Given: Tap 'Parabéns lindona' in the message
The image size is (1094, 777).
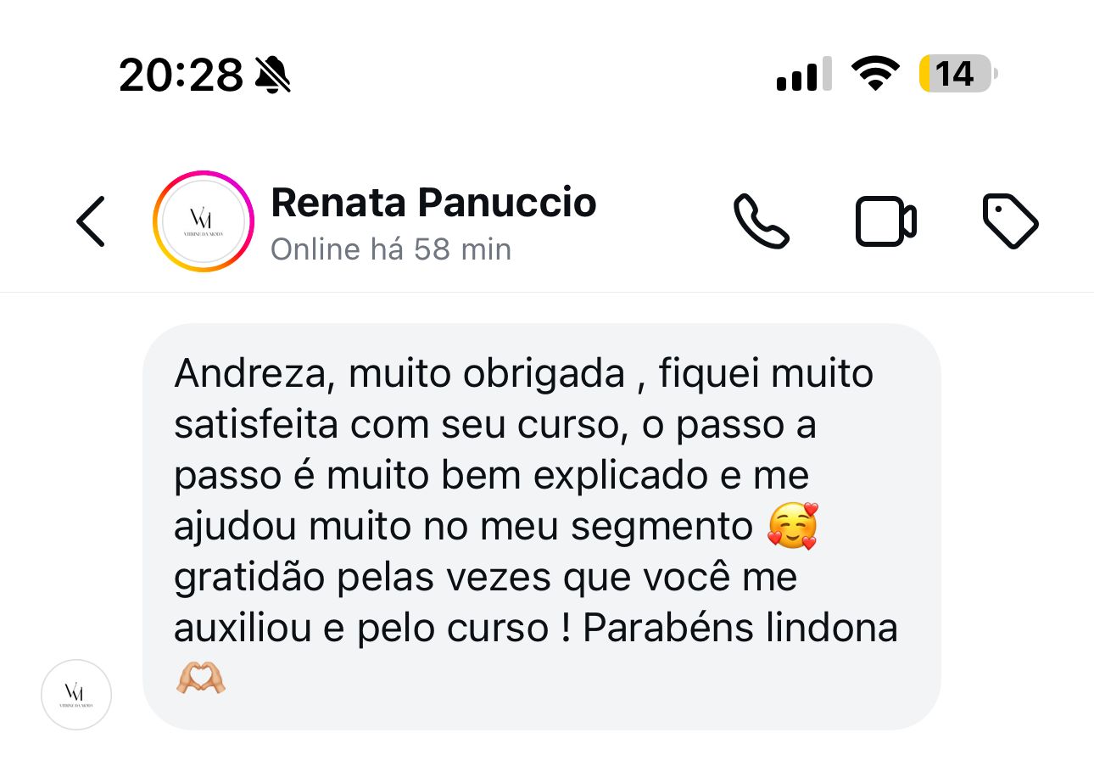Looking at the screenshot, I should click(x=740, y=628).
